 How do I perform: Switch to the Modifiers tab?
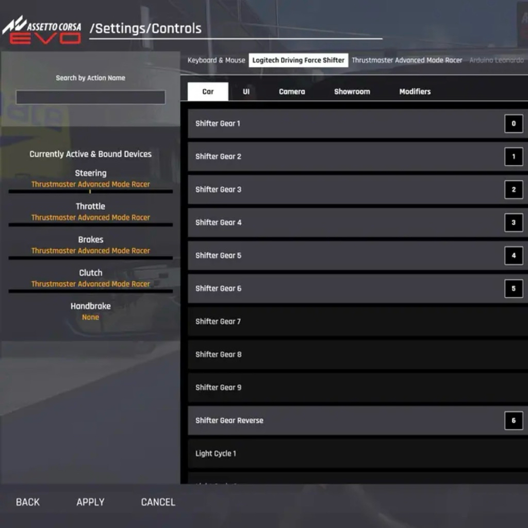click(415, 92)
